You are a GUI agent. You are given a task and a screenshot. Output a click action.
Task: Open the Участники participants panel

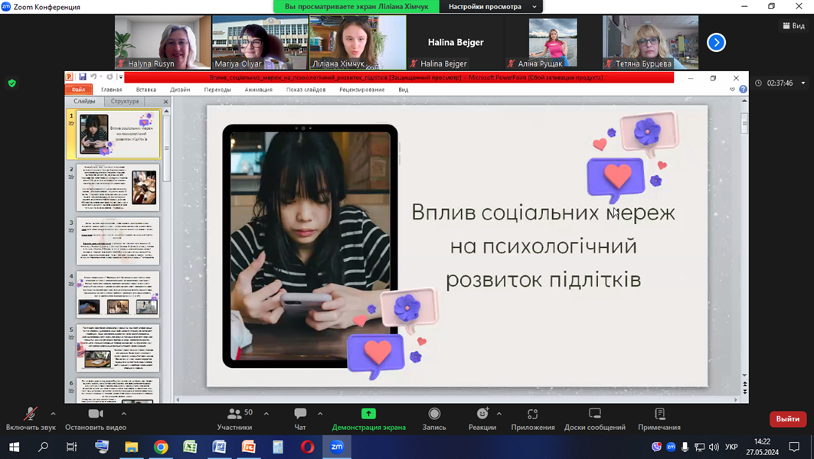[234, 414]
